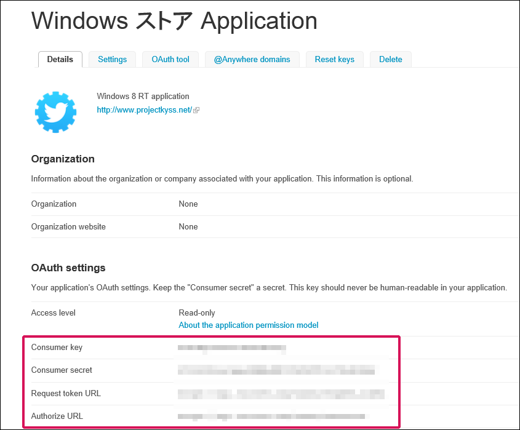The height and width of the screenshot is (430, 520).
Task: Open the OAuth tool tab
Action: [x=170, y=59]
